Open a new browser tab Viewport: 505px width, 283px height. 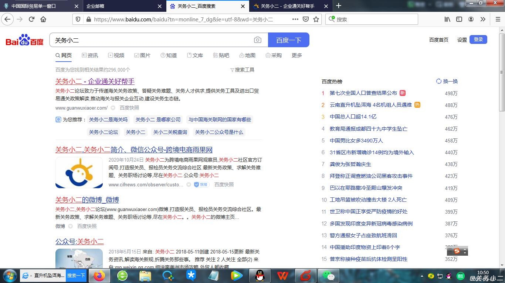tap(339, 6)
